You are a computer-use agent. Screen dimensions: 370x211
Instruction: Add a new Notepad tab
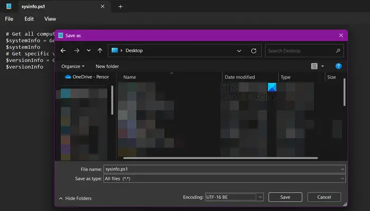(x=121, y=6)
